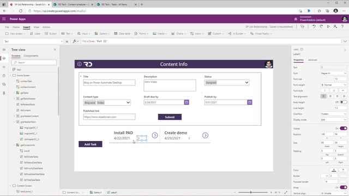Toggle strikethrough font style
This screenshot has height=196, width=349.
point(343,90)
